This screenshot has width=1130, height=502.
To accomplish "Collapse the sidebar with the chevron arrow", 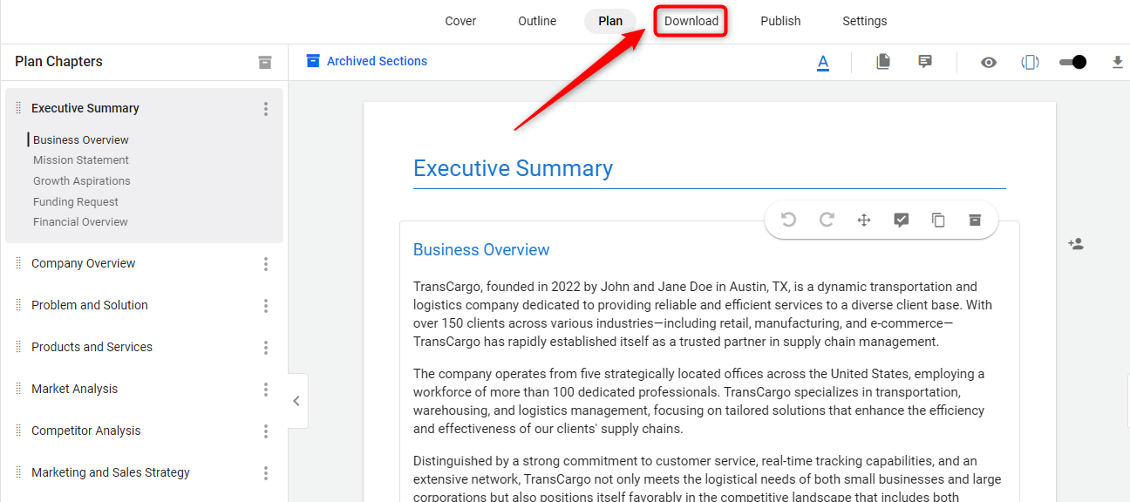I will click(x=296, y=401).
